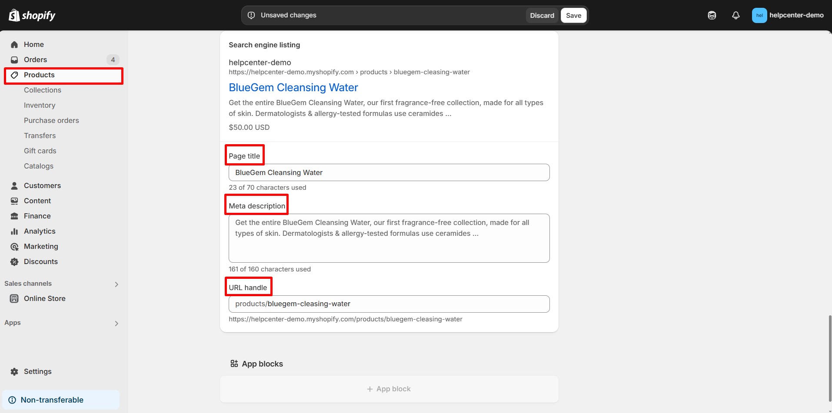Open the notifications bell
Screen dimensions: 832x413
click(x=735, y=16)
